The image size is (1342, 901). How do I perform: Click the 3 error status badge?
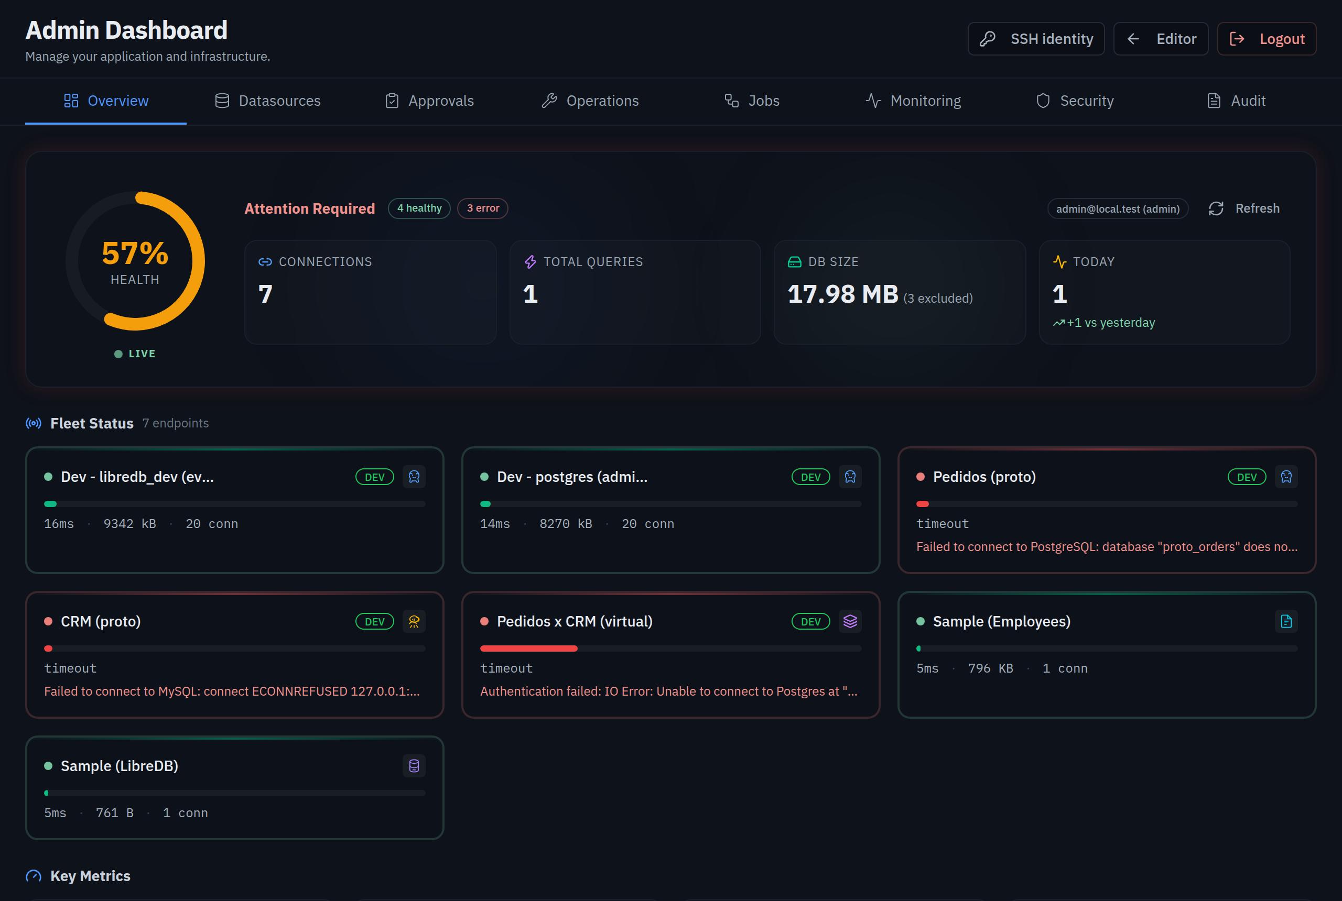tap(482, 208)
